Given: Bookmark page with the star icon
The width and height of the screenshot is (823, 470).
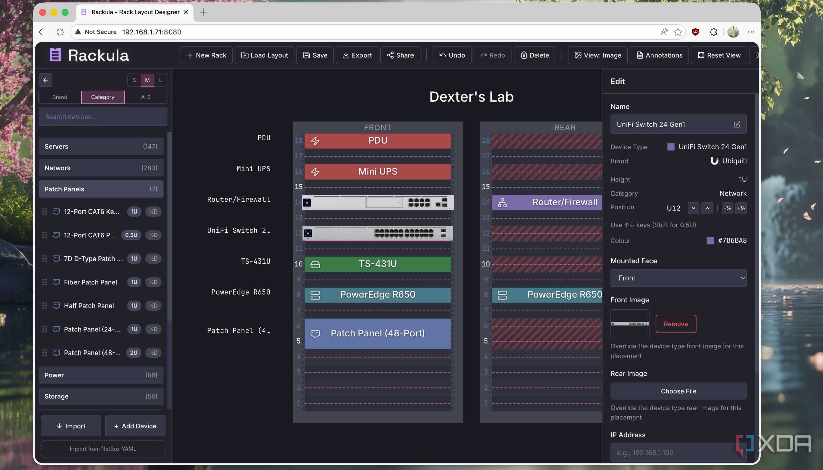Looking at the screenshot, I should coord(678,32).
